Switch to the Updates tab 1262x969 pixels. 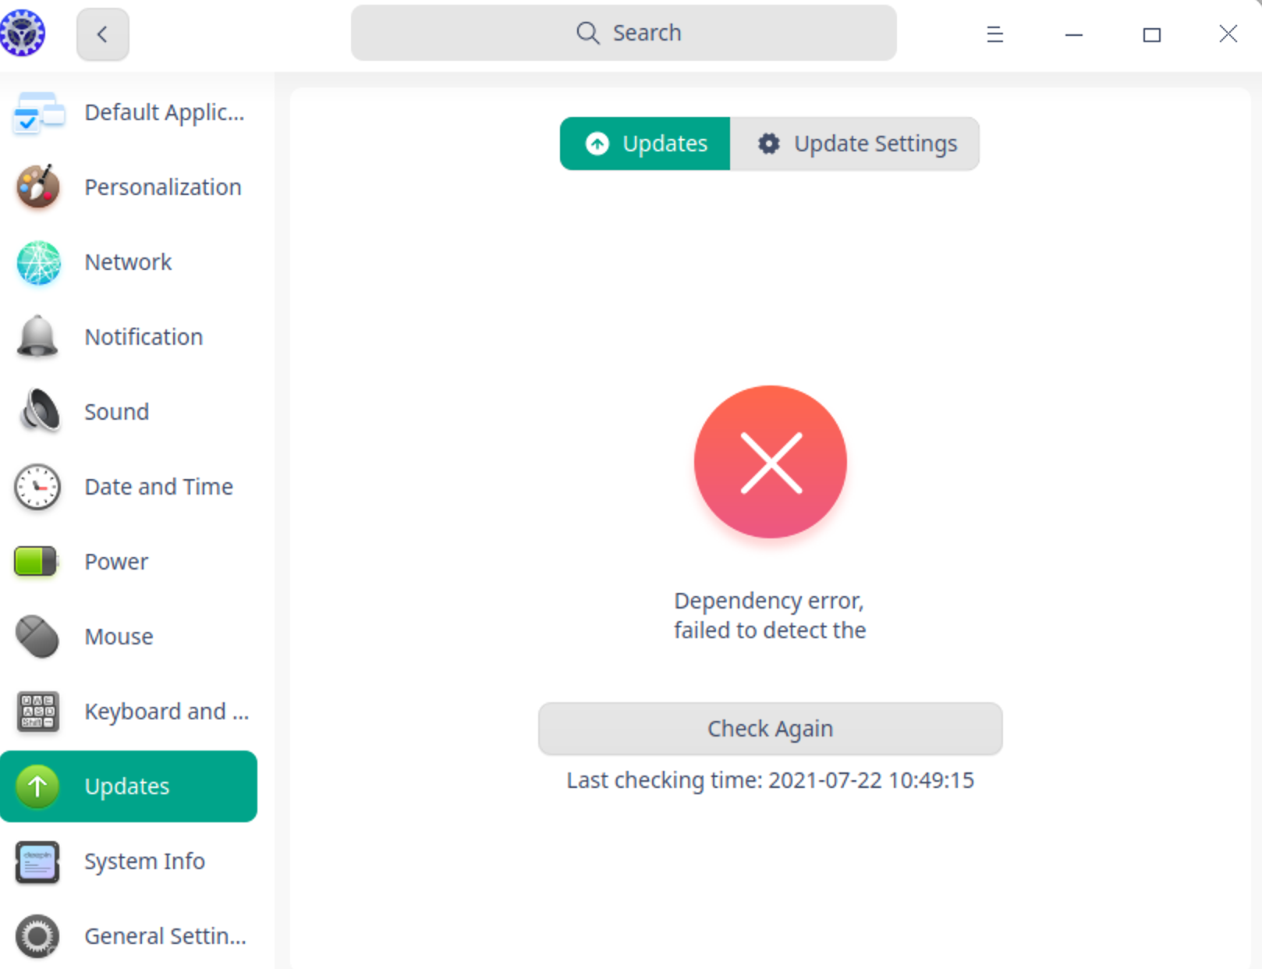pyautogui.click(x=645, y=144)
